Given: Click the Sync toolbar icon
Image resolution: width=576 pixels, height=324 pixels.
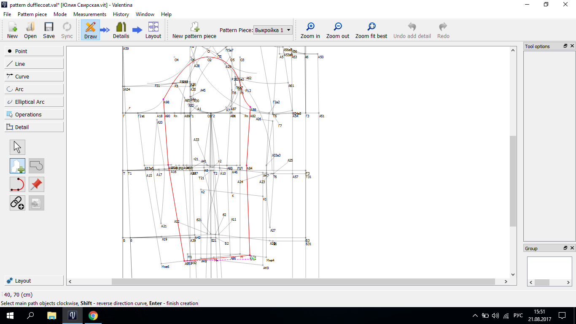Looking at the screenshot, I should (67, 30).
